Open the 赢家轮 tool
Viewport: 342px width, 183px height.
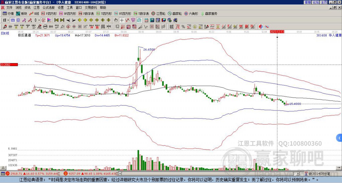[x=175, y=13]
